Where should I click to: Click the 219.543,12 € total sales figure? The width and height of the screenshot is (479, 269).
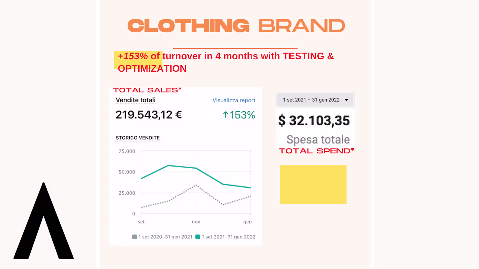click(x=148, y=115)
